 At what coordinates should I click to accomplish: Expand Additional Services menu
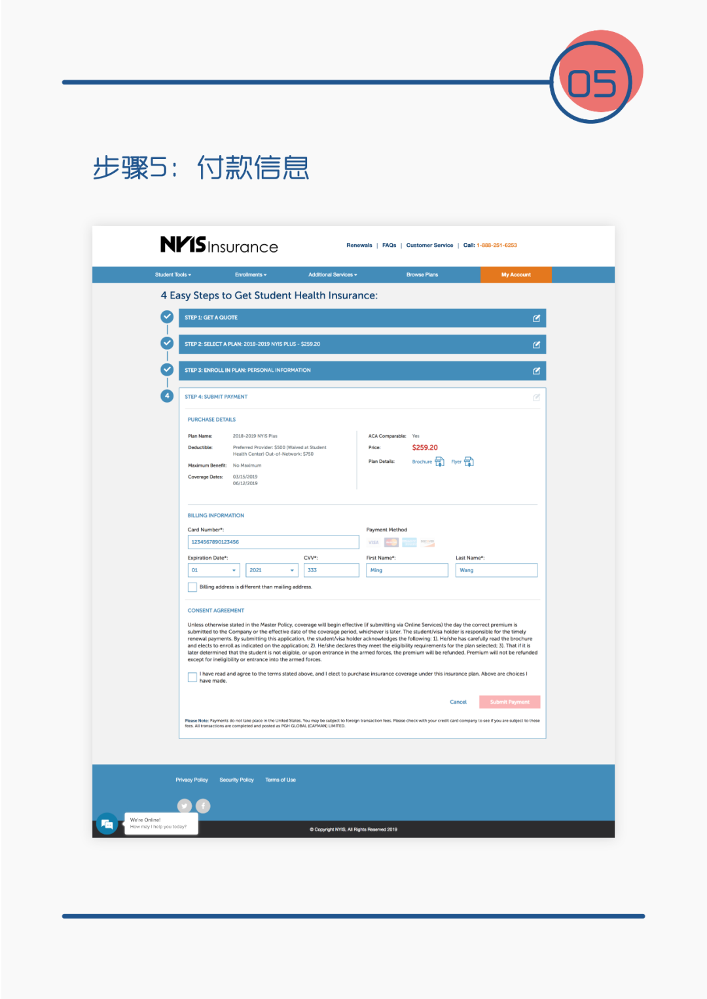coord(333,275)
